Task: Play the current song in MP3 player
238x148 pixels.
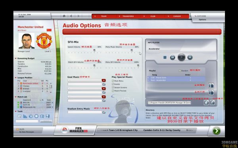Action: click(181, 57)
